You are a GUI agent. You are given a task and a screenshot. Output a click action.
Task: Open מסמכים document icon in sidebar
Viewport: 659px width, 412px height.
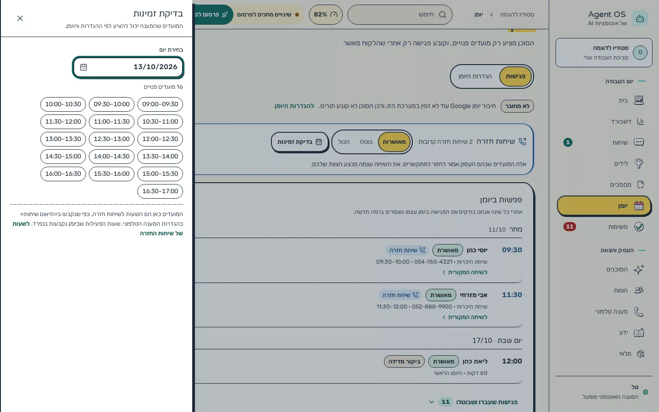point(640,184)
